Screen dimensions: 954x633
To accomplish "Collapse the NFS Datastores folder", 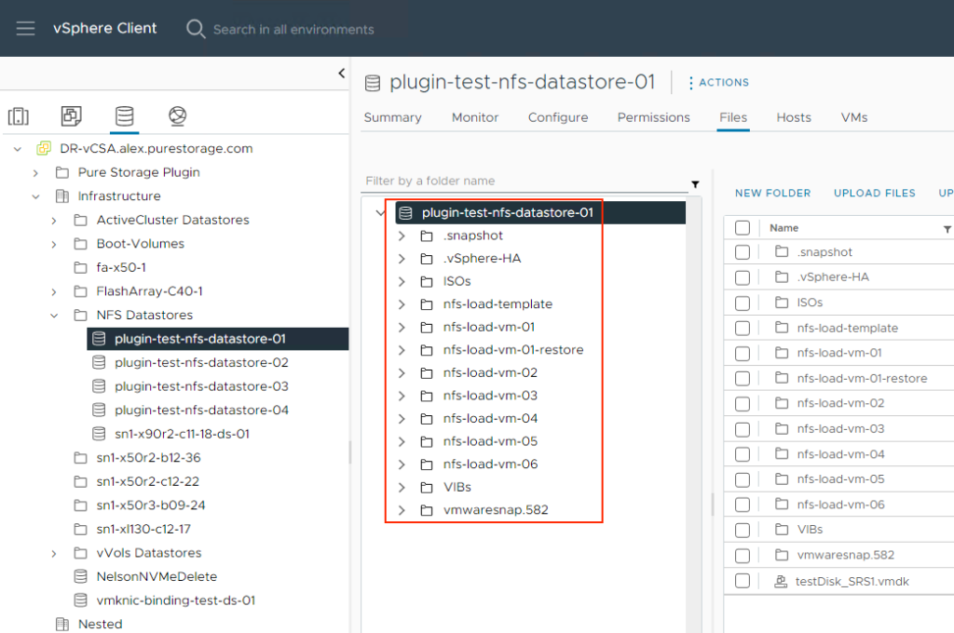I will click(54, 316).
